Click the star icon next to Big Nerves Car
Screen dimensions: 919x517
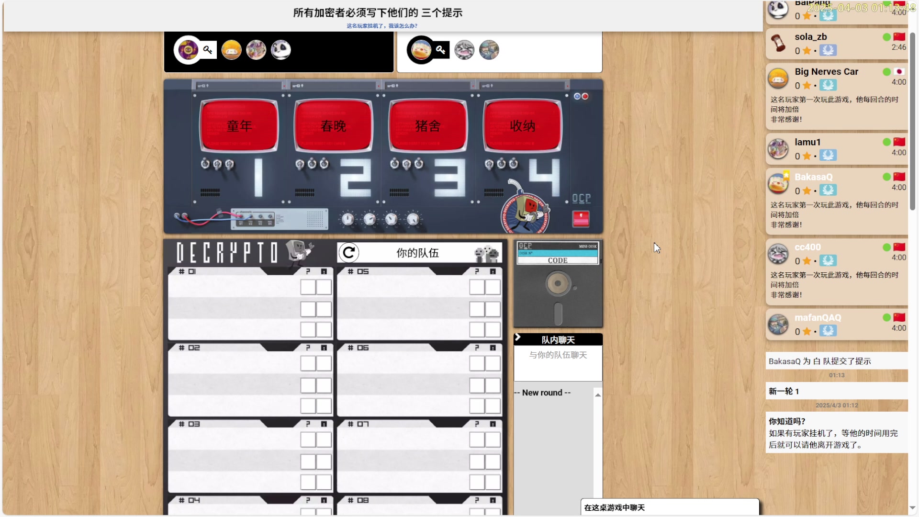(x=807, y=86)
